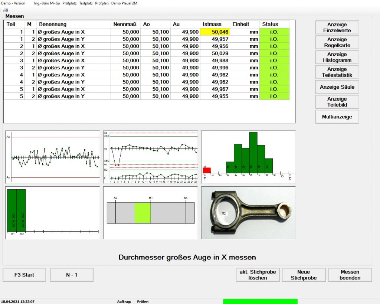This screenshot has width=380, height=304.
Task: Click the N - 1 button
Action: [72, 275]
